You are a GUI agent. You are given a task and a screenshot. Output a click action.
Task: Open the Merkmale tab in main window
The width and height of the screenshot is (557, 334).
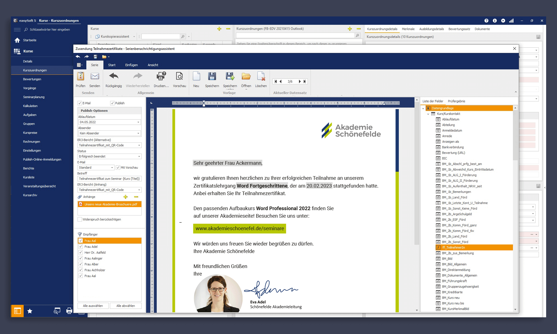click(x=408, y=29)
